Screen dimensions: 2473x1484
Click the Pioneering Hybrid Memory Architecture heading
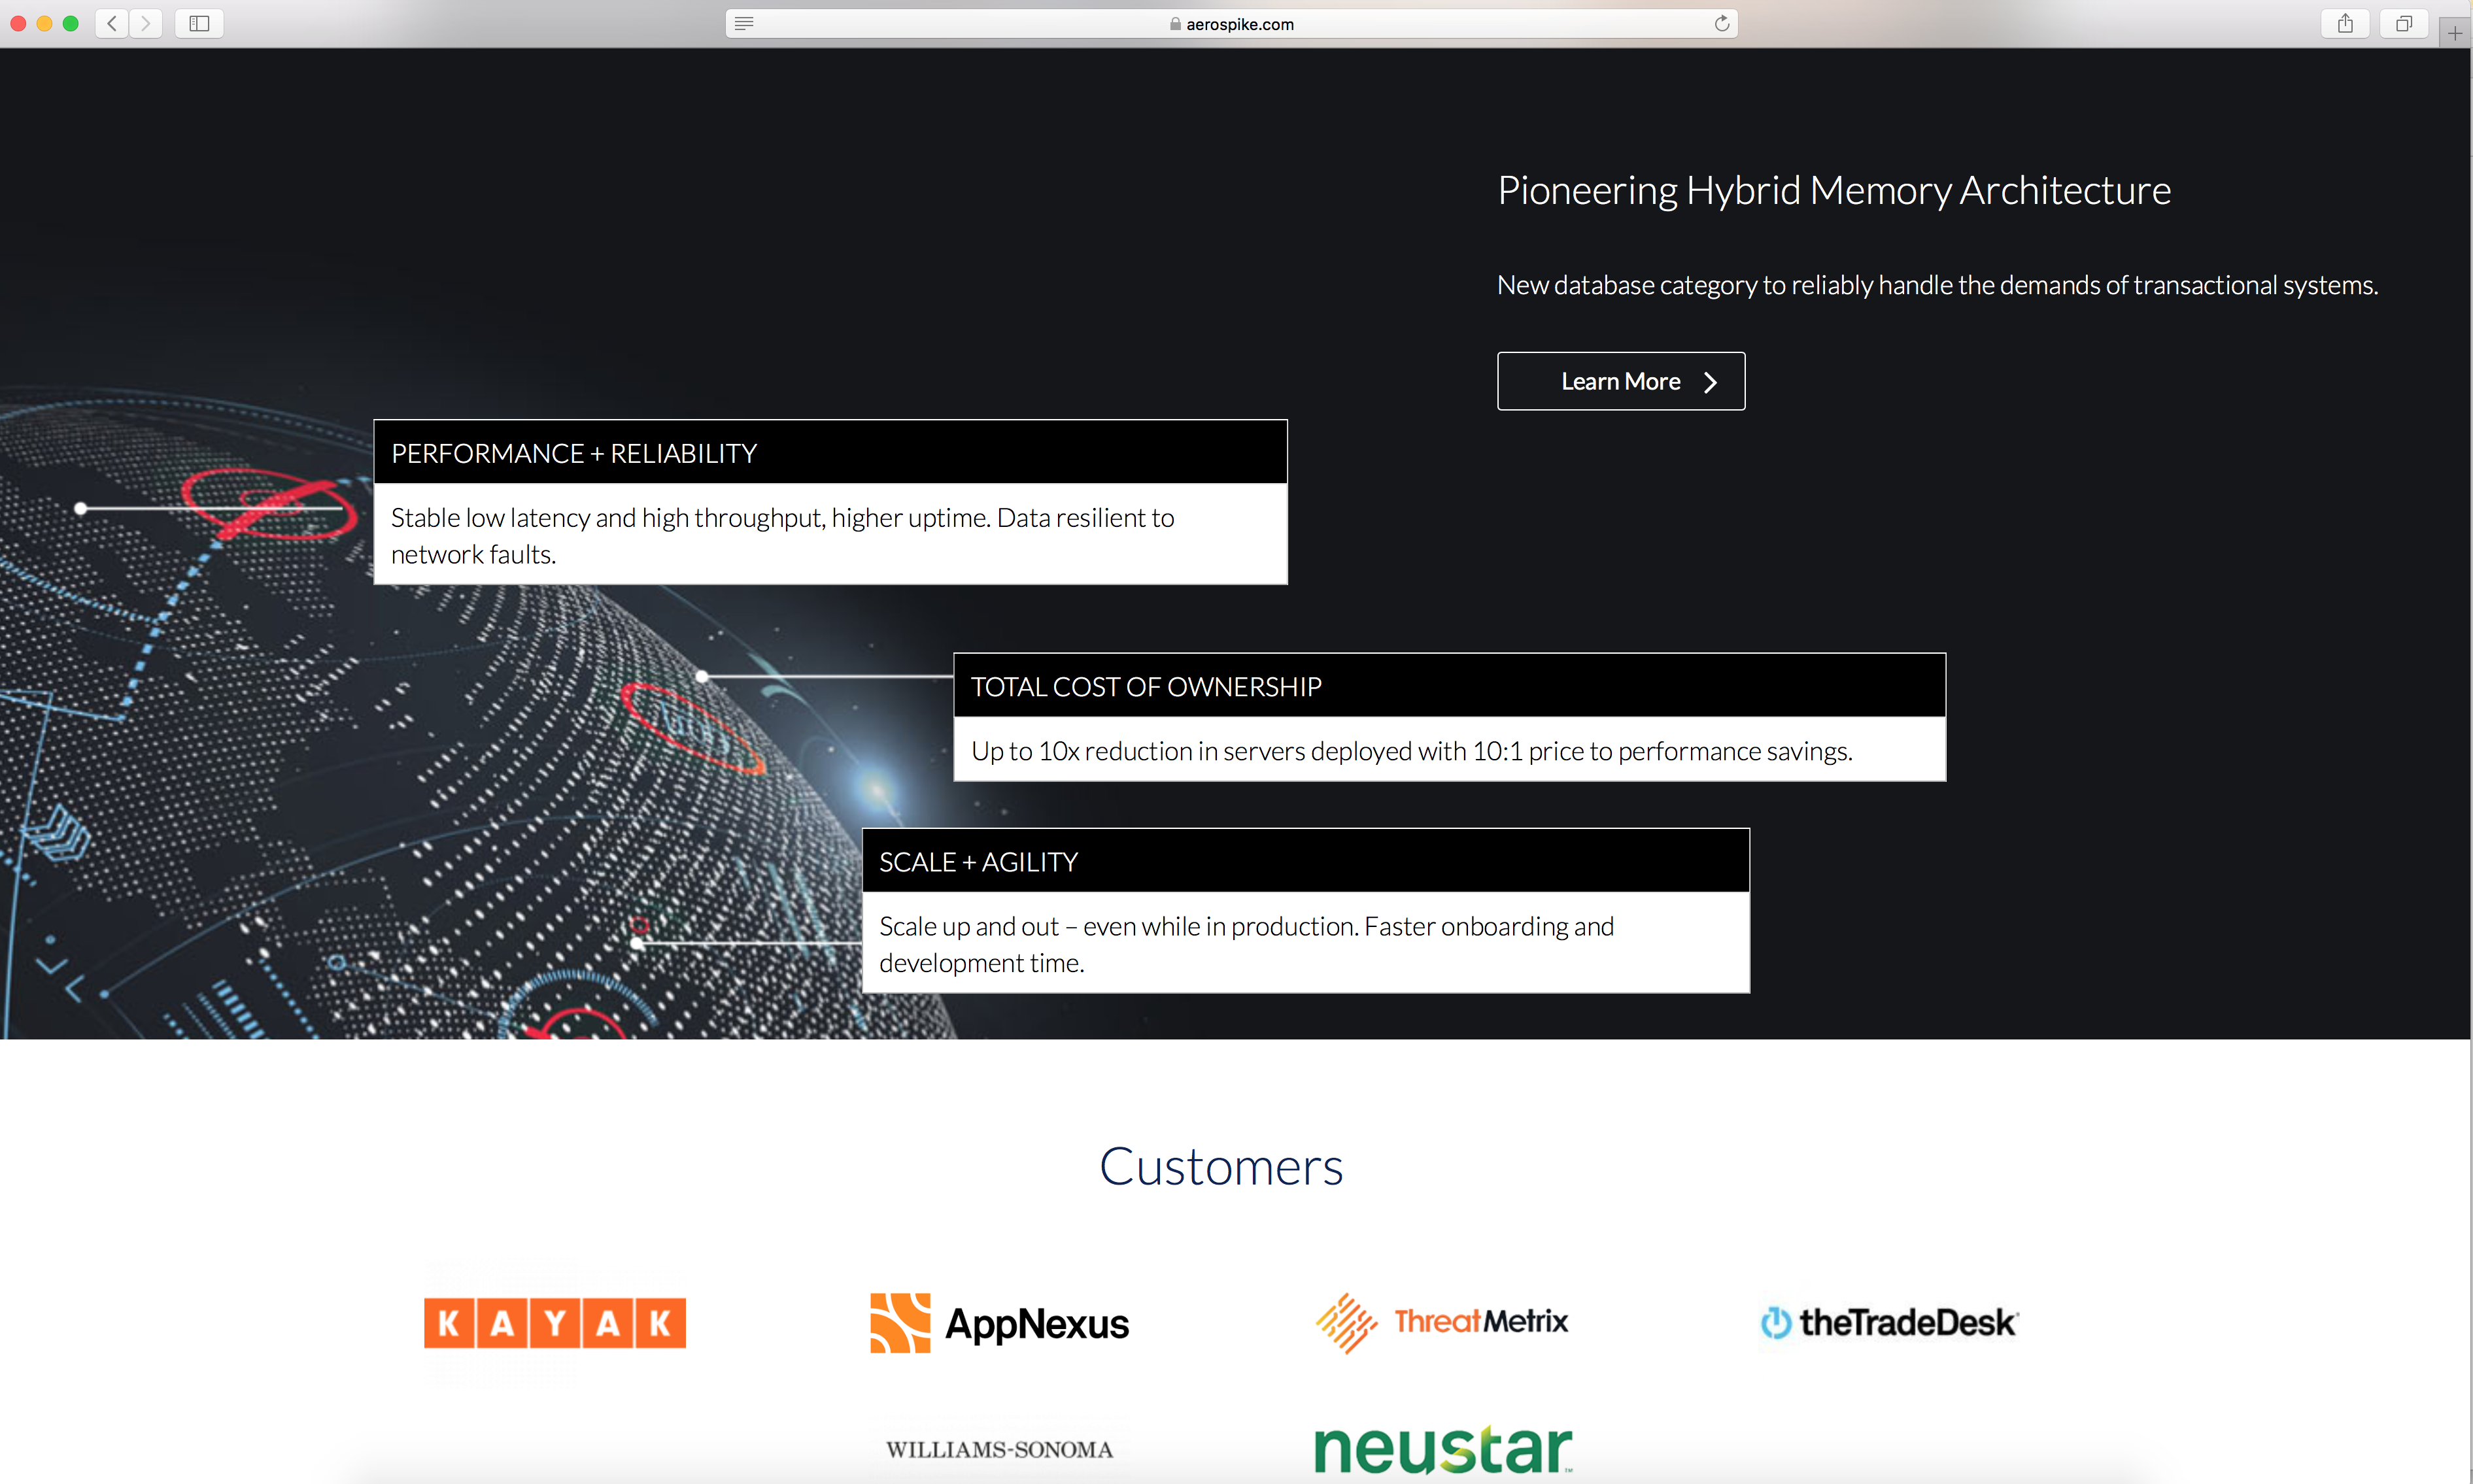(x=1834, y=190)
